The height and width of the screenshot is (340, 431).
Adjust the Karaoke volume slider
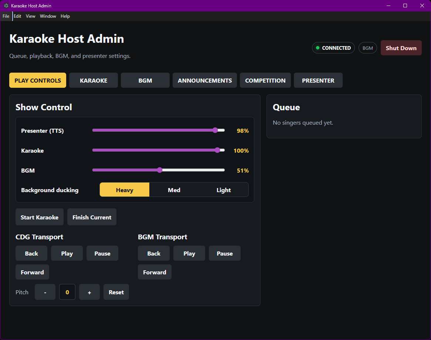pos(159,150)
